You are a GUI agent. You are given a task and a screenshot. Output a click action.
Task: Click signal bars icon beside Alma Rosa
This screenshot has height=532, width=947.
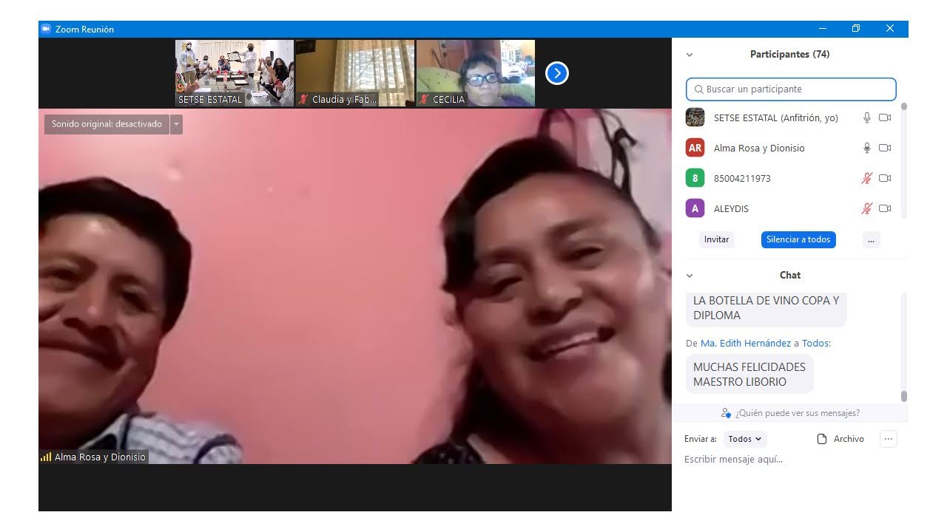point(46,457)
